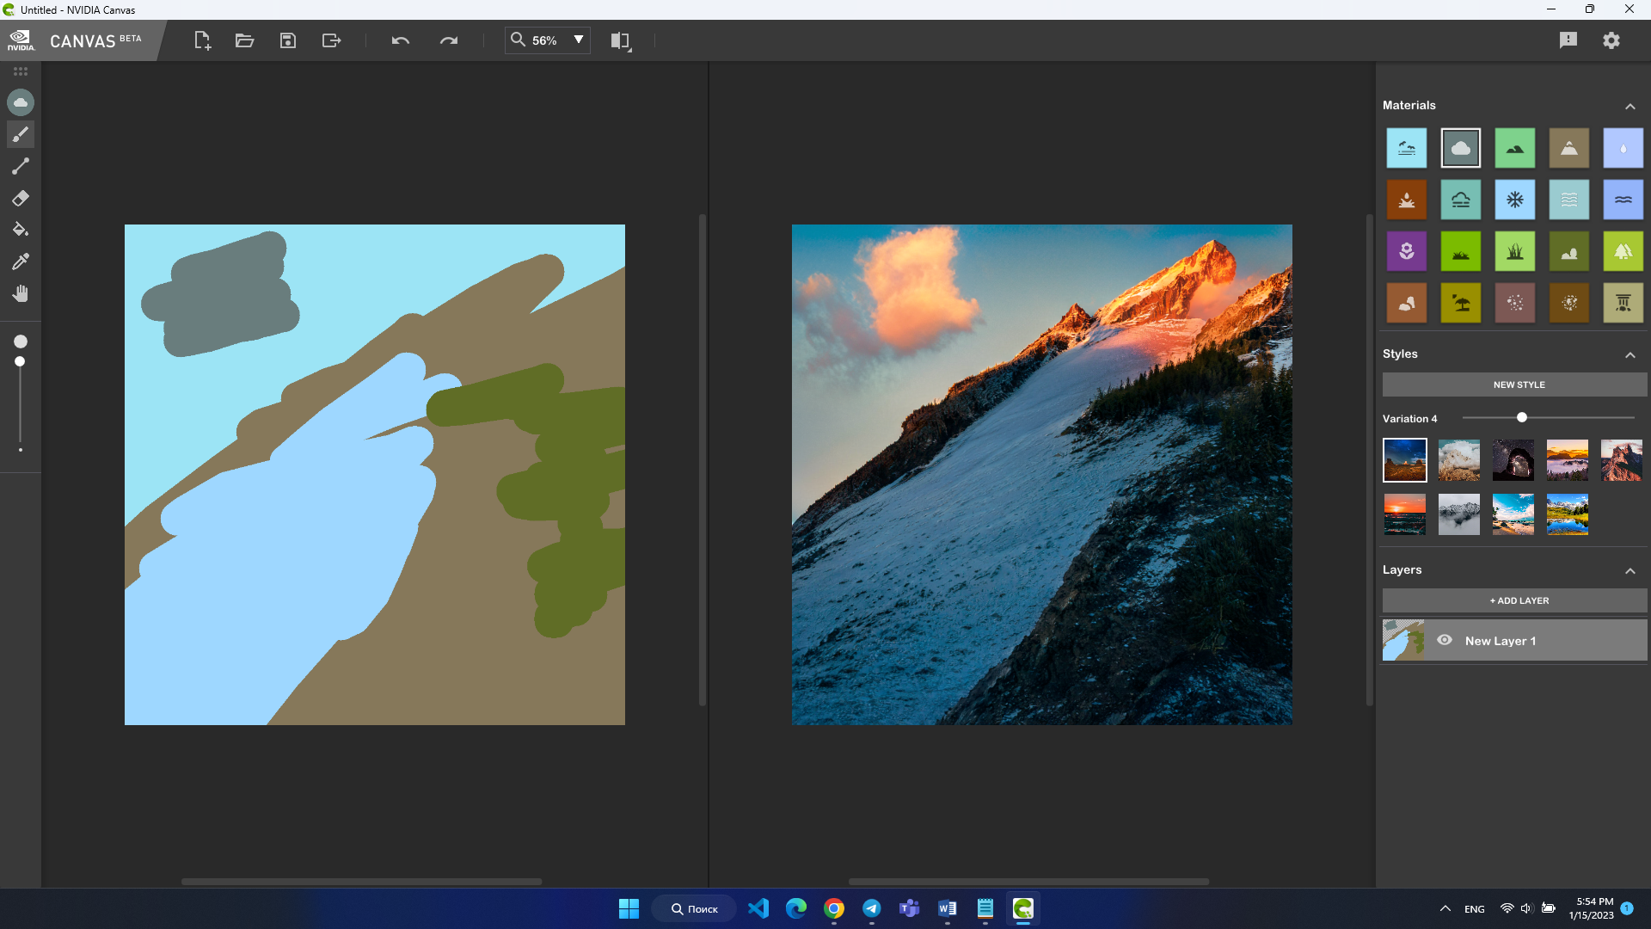Choose the Mountain material
This screenshot has height=929, width=1651.
pyautogui.click(x=1569, y=148)
